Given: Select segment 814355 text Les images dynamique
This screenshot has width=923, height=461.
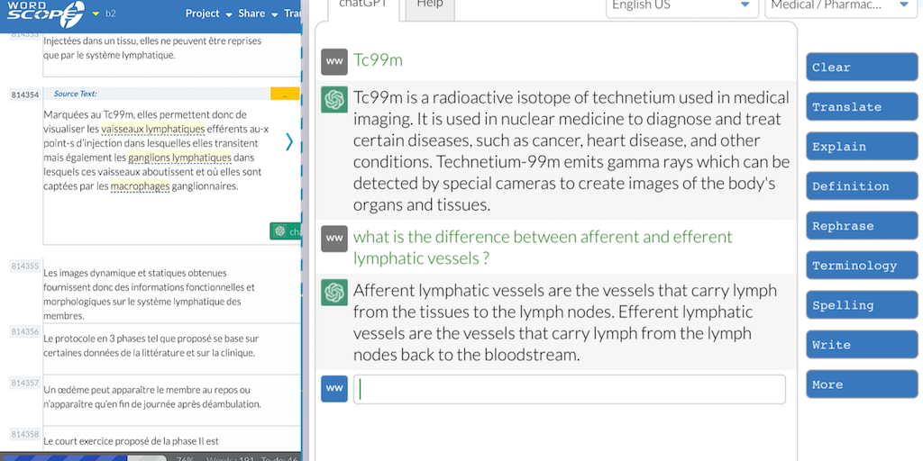Looking at the screenshot, I should [149, 294].
